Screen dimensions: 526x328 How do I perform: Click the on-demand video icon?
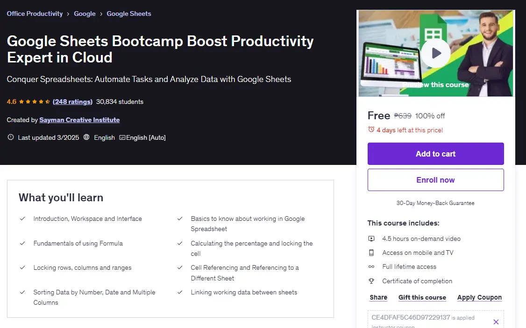pos(371,239)
